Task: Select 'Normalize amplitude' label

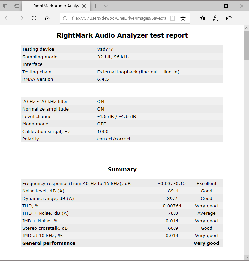Action: tap(45, 109)
